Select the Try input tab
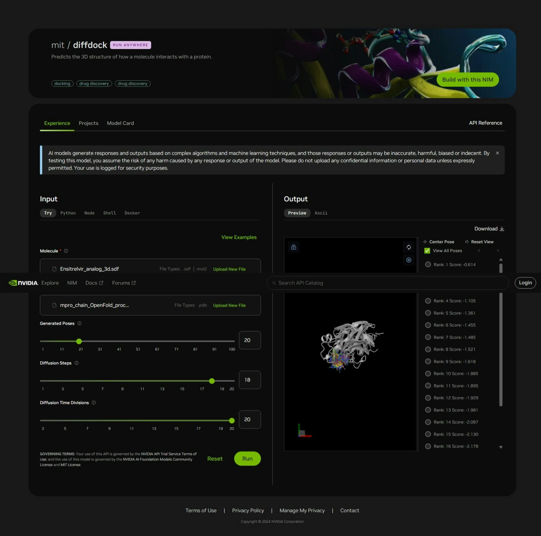541x536 pixels. (x=48, y=213)
